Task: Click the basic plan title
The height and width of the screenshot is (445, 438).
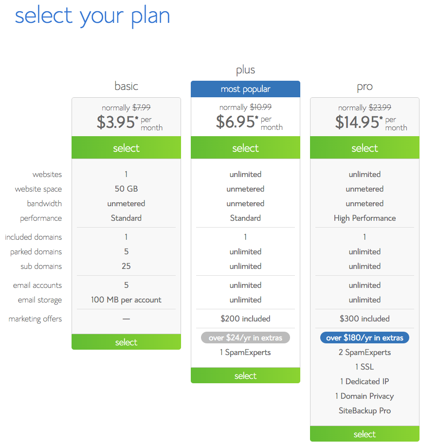Action: (x=126, y=87)
